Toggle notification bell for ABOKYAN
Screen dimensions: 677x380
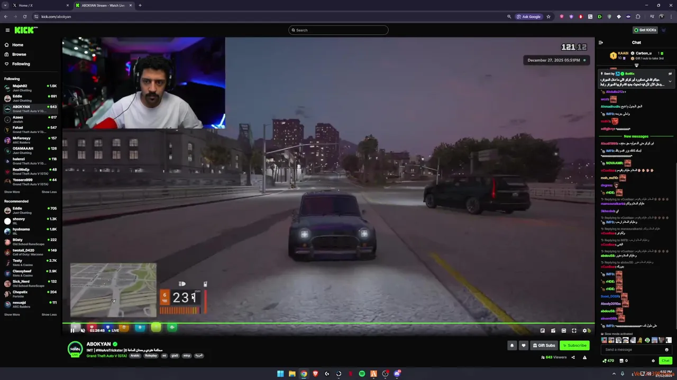512,346
